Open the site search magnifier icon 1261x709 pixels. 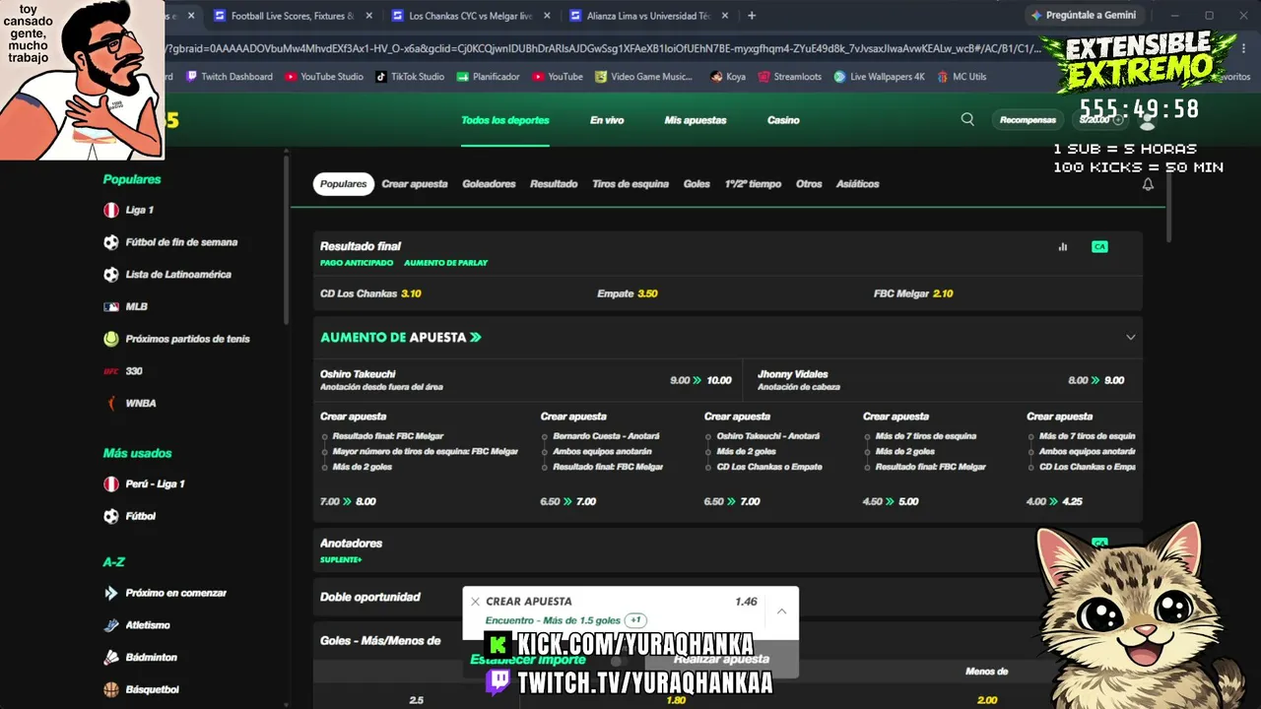pyautogui.click(x=967, y=119)
